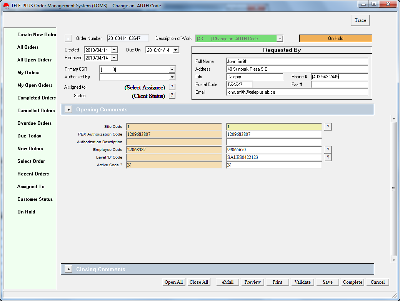Click the question mark next to Employee Code
400x301 pixels.
click(328, 149)
